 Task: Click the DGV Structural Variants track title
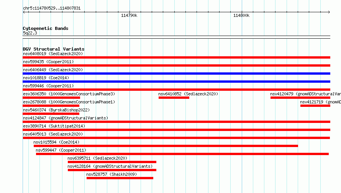54,49
